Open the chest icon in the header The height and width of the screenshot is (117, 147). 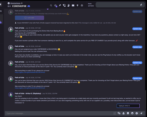[82, 6]
